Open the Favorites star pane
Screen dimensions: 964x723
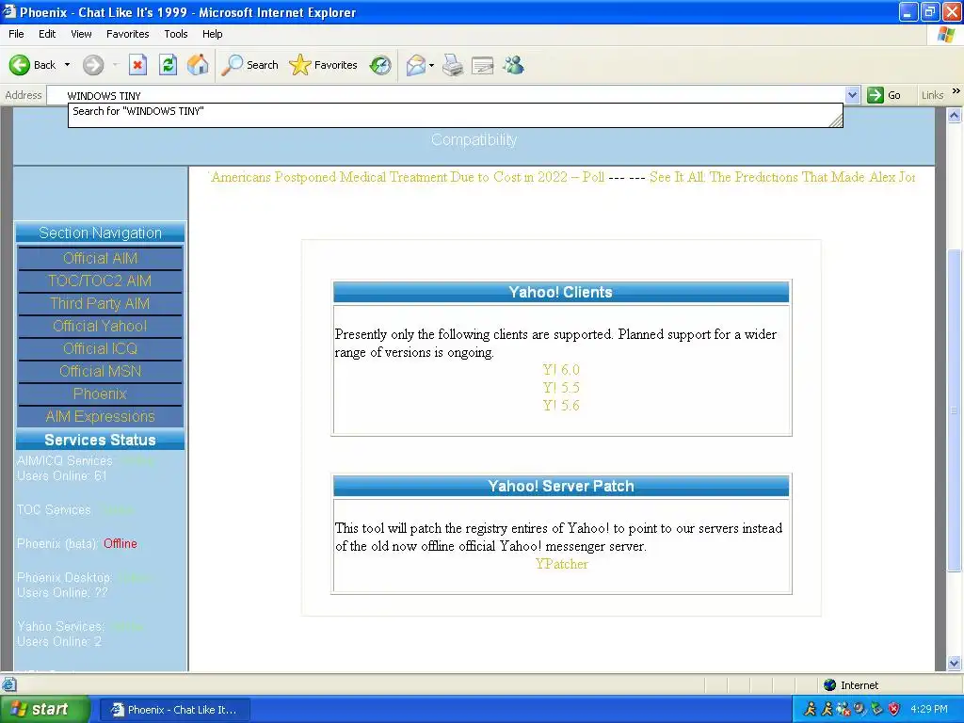tap(323, 65)
